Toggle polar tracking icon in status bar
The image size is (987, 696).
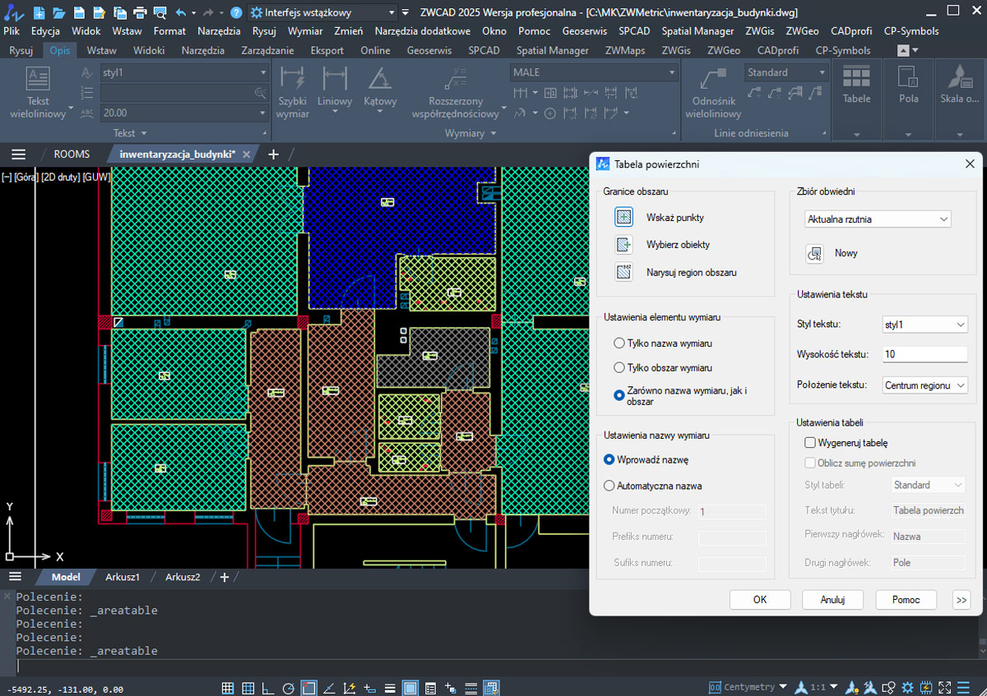click(288, 688)
